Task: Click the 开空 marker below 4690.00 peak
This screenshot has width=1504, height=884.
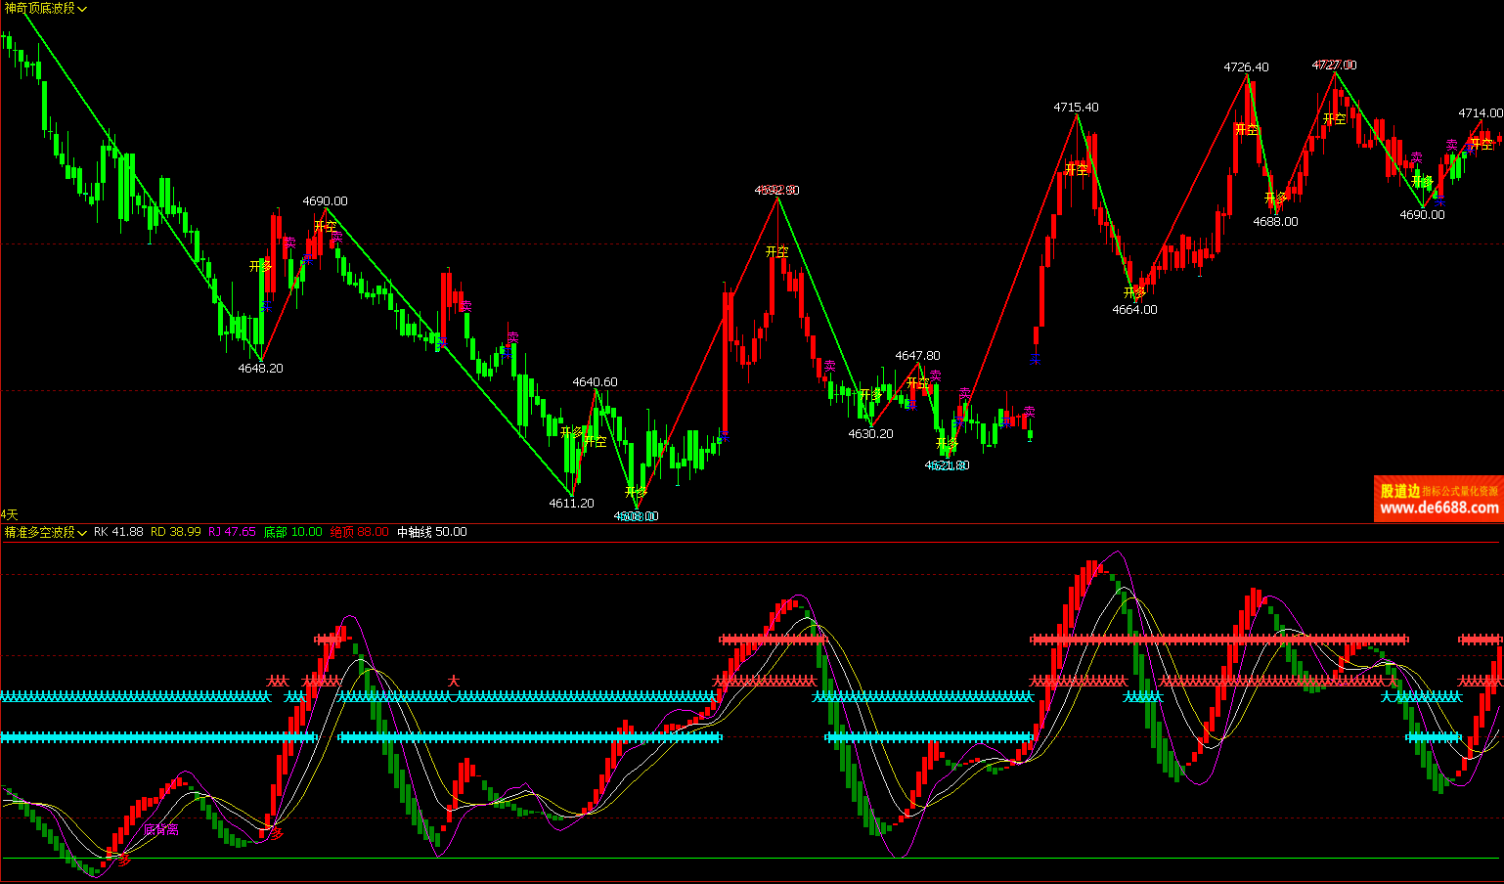Action: 326,227
